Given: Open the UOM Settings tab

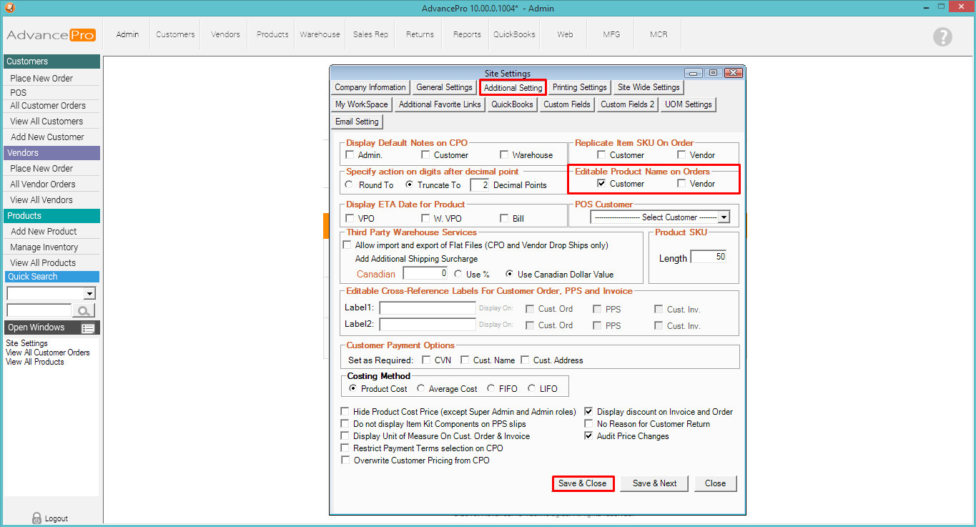Looking at the screenshot, I should click(x=688, y=104).
